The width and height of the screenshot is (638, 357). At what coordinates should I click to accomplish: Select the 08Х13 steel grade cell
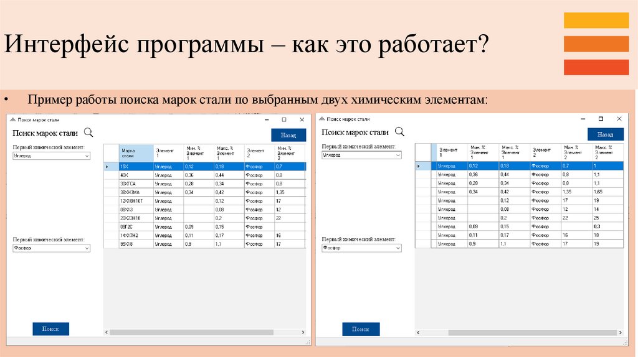pos(136,210)
